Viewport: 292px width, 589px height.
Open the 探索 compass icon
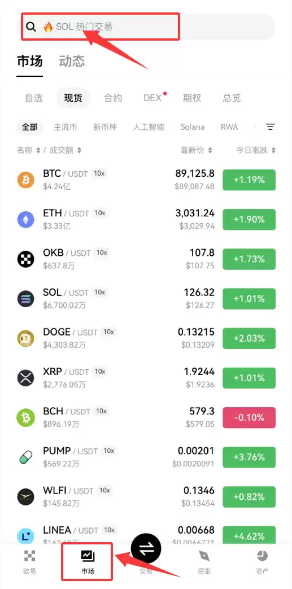[x=204, y=556]
